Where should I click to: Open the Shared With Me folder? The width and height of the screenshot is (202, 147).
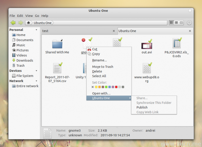57,44
